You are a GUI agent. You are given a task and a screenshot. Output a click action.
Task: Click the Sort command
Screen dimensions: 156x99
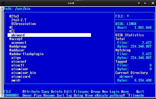point(60,95)
